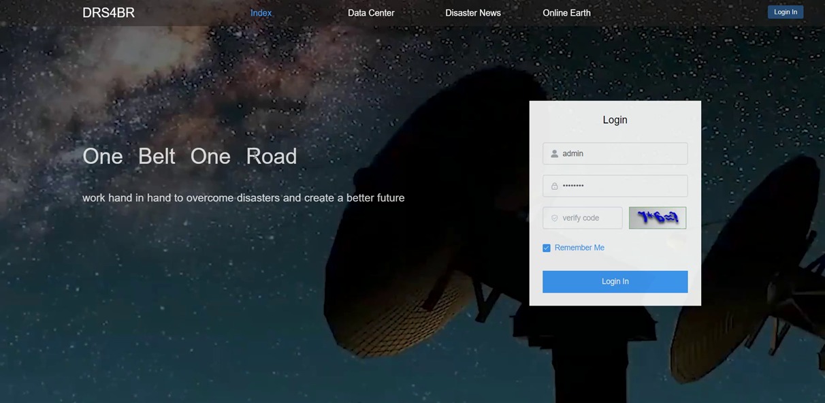
Task: Click the work hand in hand tagline
Action: tap(243, 198)
